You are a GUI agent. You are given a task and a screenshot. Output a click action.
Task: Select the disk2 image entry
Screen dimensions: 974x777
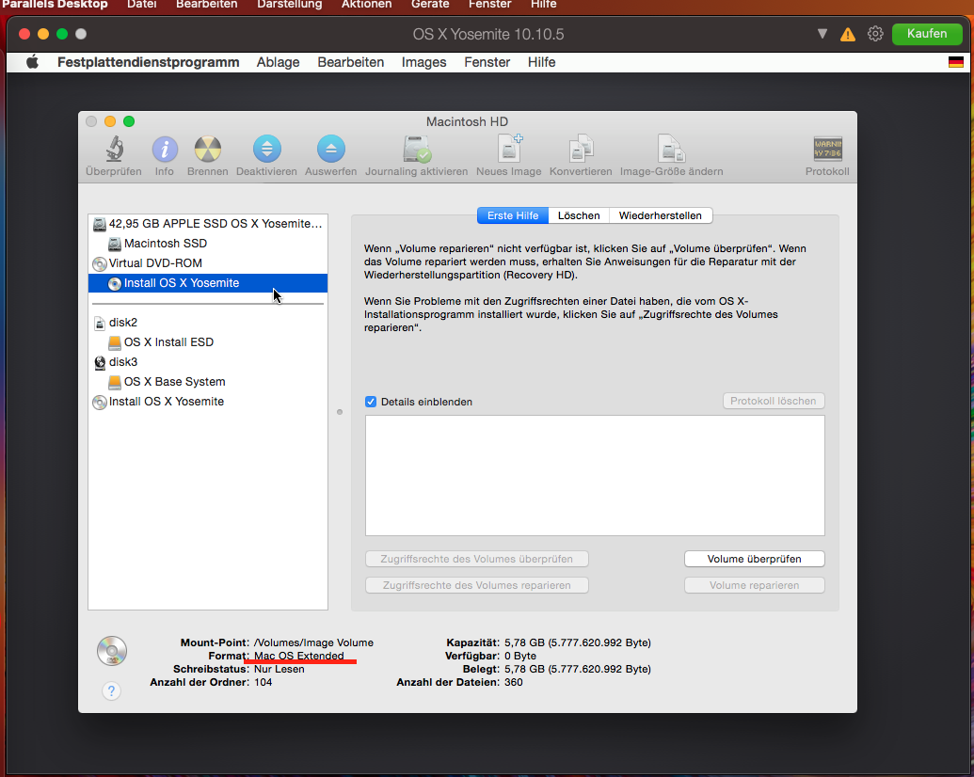pyautogui.click(x=208, y=323)
